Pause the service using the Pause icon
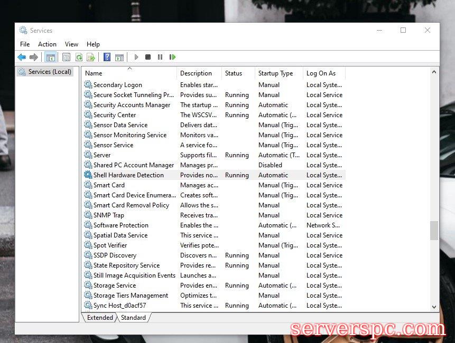Screen dimensions: 455x343 pos(160,57)
